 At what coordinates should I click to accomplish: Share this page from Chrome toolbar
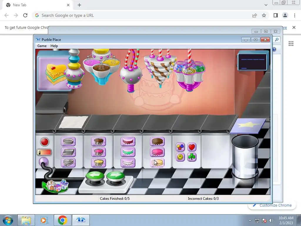tap(255, 15)
